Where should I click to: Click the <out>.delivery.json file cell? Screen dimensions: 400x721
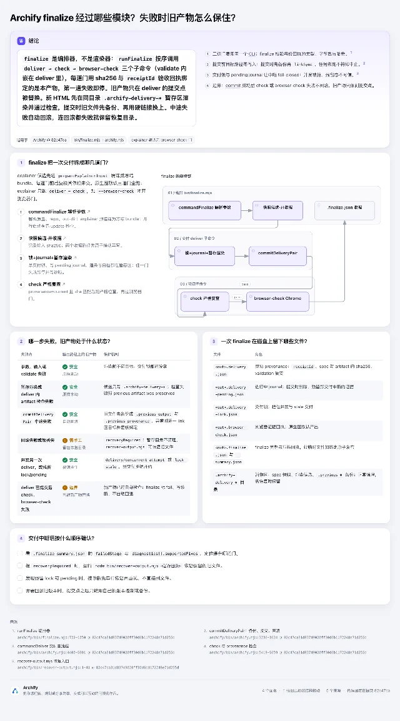tap(229, 370)
